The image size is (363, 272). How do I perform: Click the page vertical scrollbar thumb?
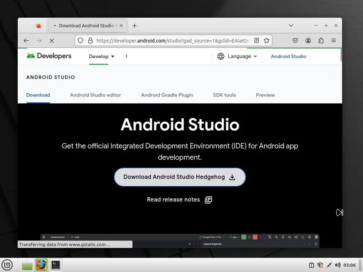pyautogui.click(x=341, y=55)
